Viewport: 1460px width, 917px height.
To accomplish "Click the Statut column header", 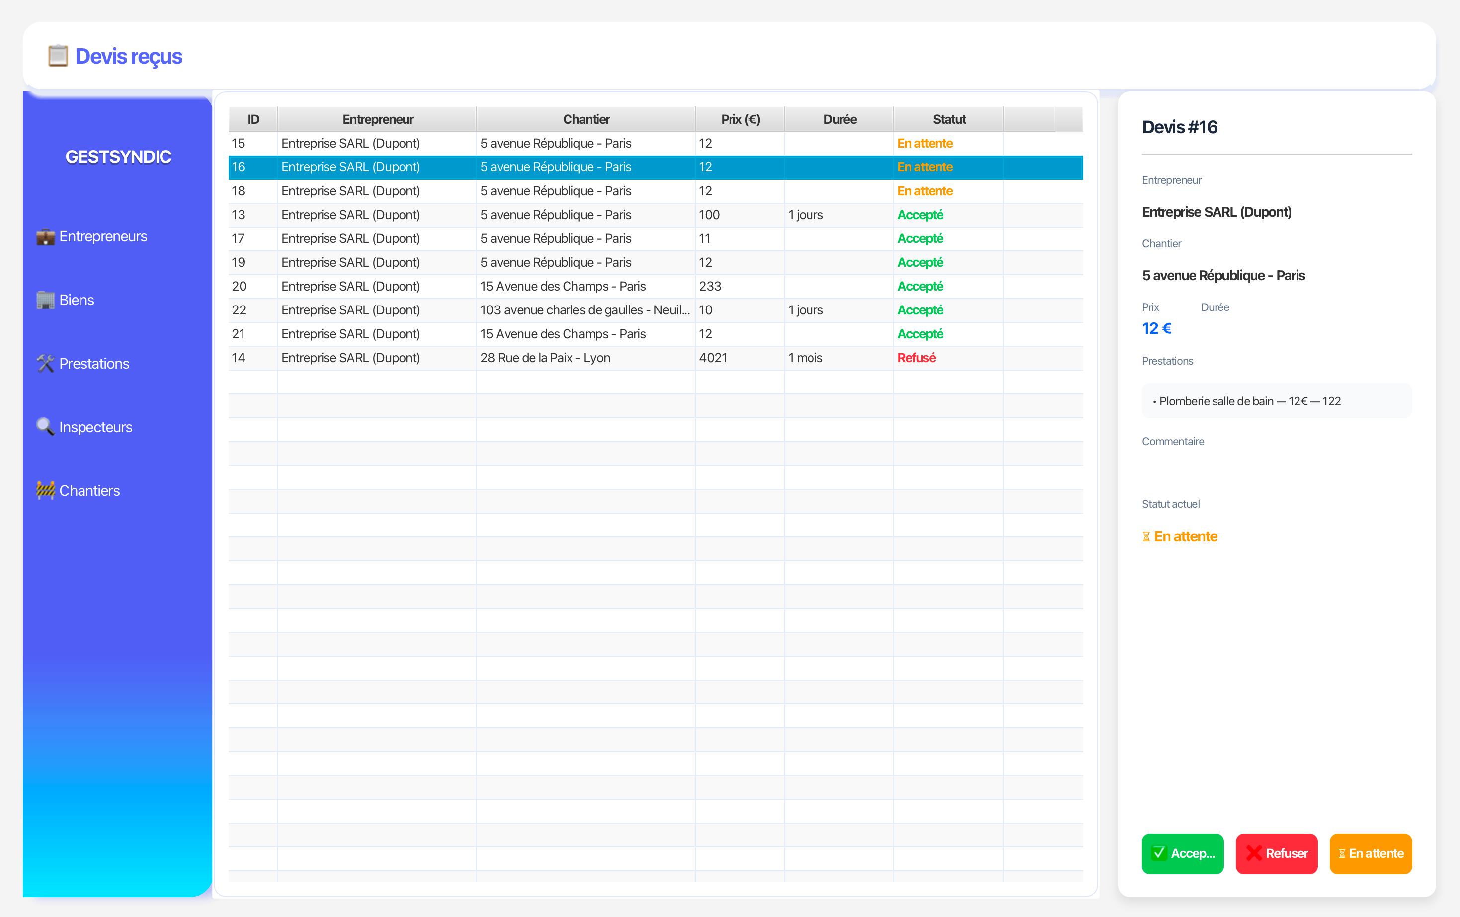I will click(x=948, y=119).
